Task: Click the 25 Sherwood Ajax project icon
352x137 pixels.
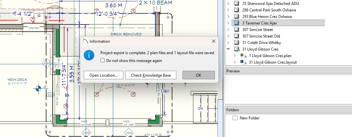Action: point(237,4)
